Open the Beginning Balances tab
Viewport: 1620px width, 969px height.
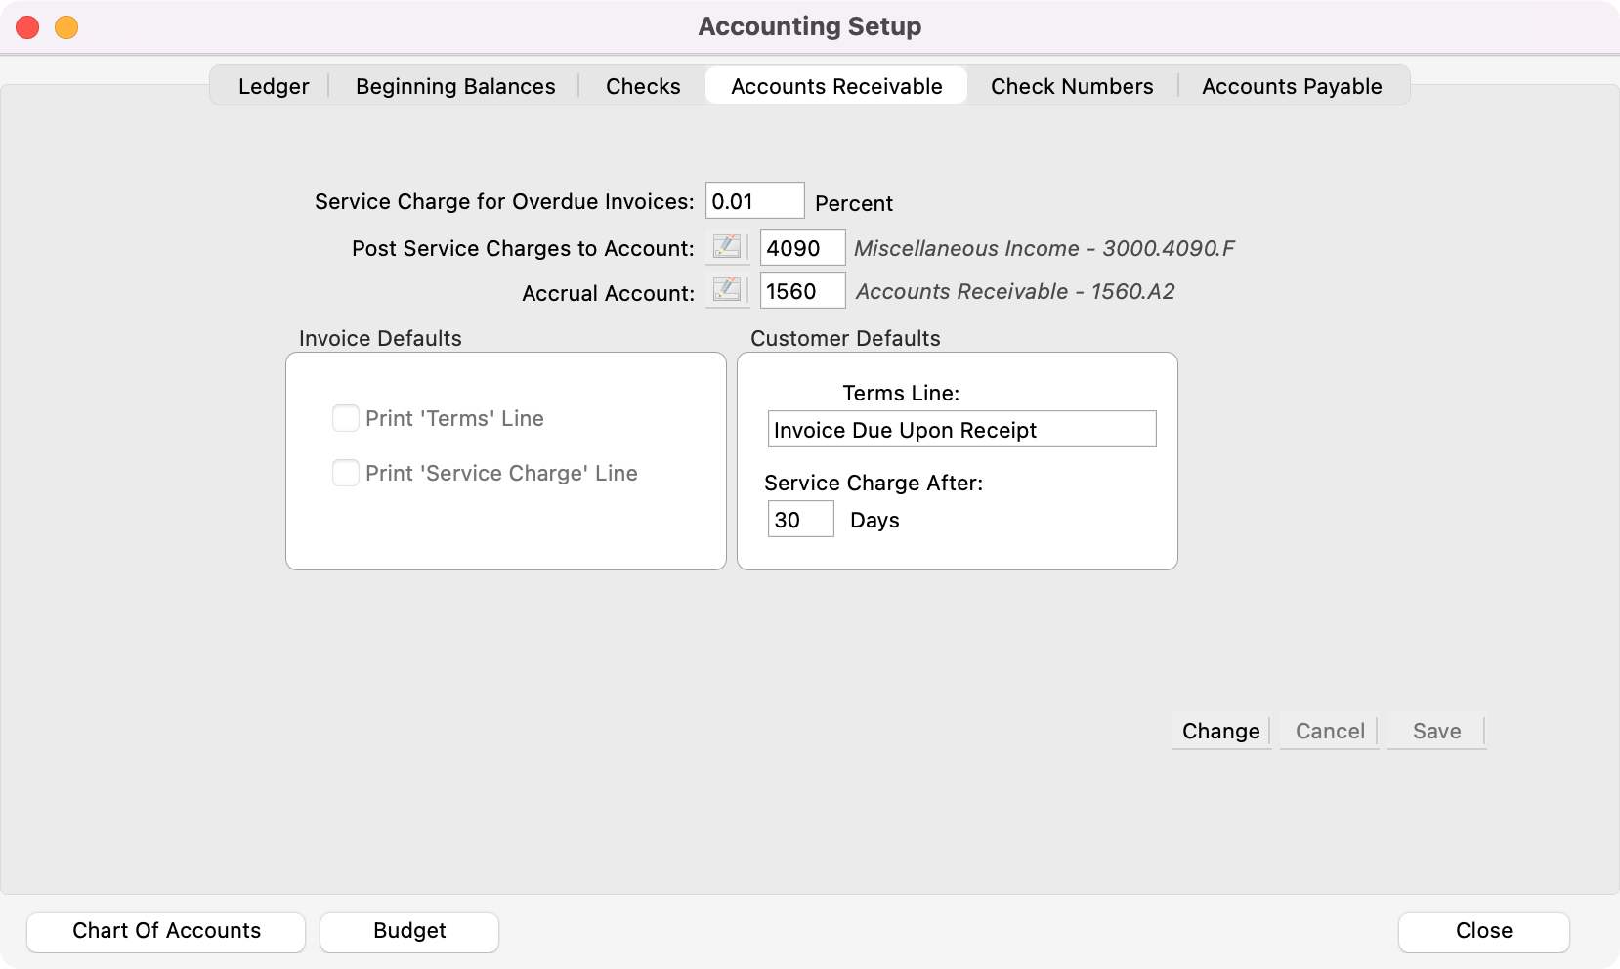tap(455, 86)
